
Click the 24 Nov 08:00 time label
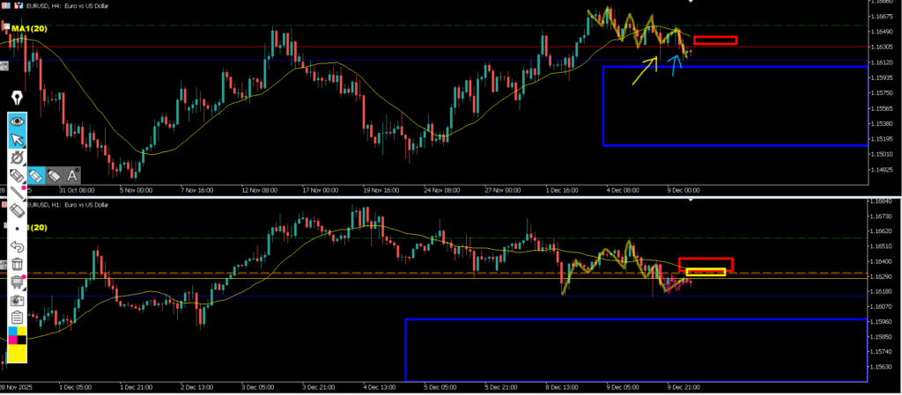click(442, 190)
